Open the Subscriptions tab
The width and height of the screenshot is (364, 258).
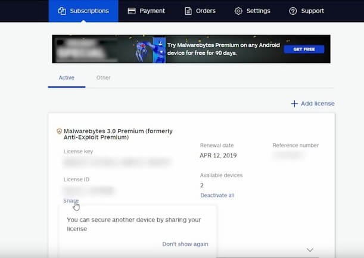83,11
